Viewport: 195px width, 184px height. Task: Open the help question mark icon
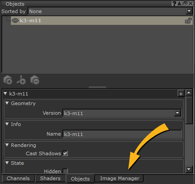coord(174,3)
